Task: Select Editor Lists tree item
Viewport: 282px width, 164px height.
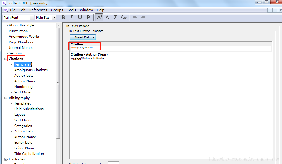Action: (x=23, y=143)
